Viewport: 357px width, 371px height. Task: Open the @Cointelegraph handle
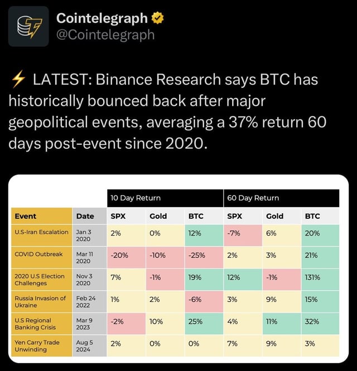pyautogui.click(x=105, y=35)
